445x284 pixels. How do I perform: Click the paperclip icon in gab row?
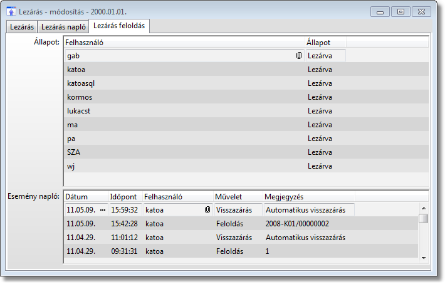298,56
